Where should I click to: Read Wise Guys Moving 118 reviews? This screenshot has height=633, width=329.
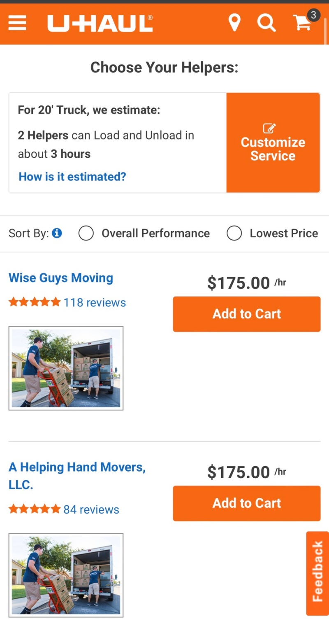click(95, 302)
